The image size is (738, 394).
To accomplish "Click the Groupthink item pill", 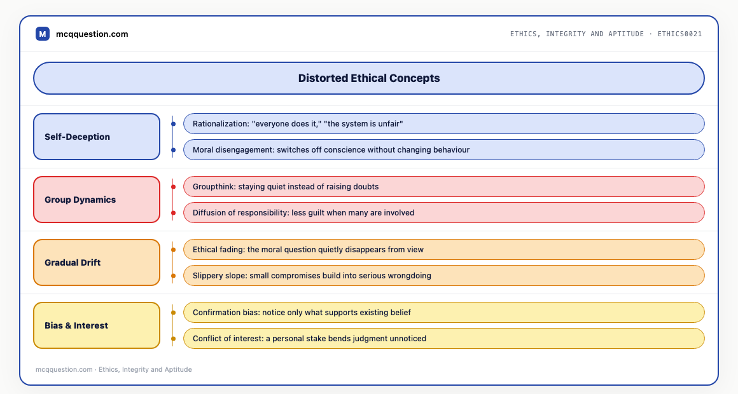I will (x=444, y=187).
